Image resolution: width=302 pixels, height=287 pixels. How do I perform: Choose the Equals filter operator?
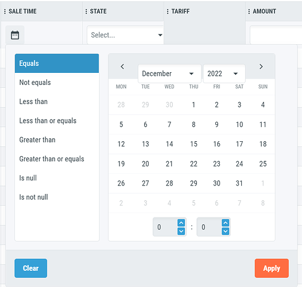[x=57, y=63]
